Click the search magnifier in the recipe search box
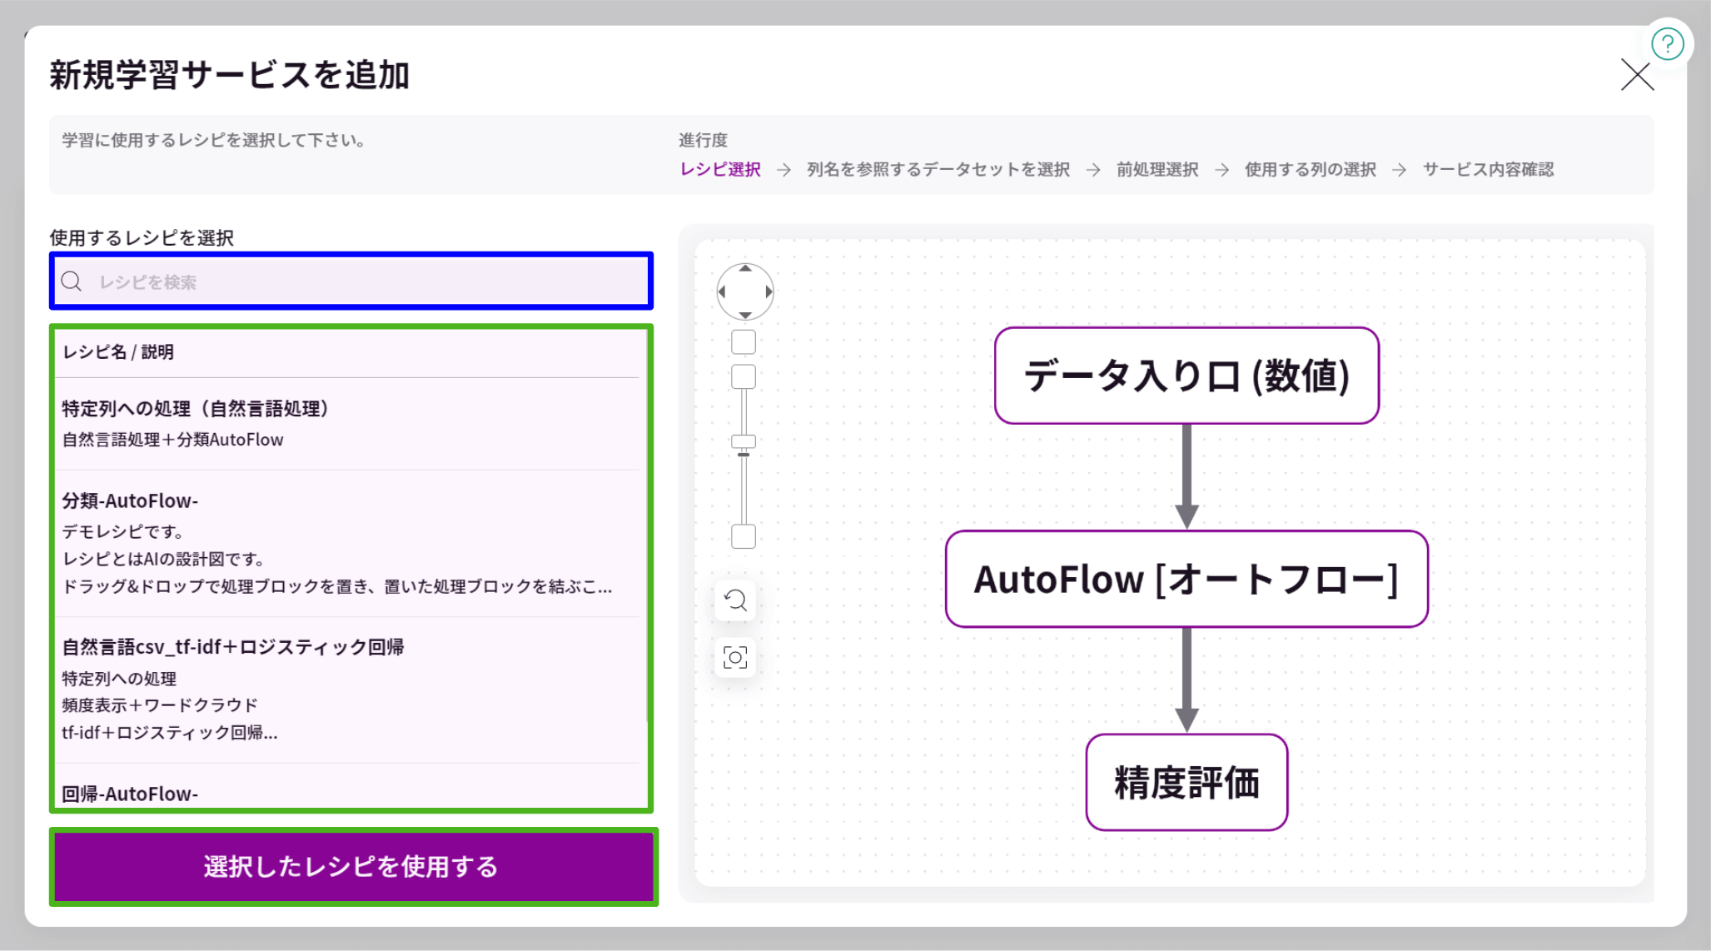This screenshot has height=951, width=1711. click(x=72, y=281)
